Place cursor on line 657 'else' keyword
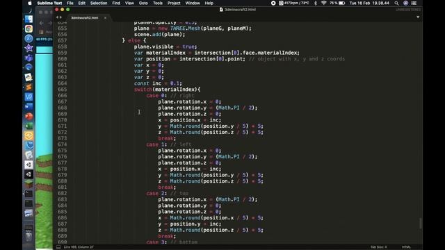 [134, 40]
